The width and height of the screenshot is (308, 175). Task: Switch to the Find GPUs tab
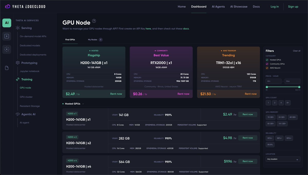[x=70, y=40]
